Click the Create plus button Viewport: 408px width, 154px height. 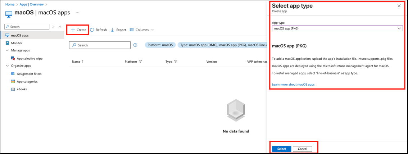[78, 30]
